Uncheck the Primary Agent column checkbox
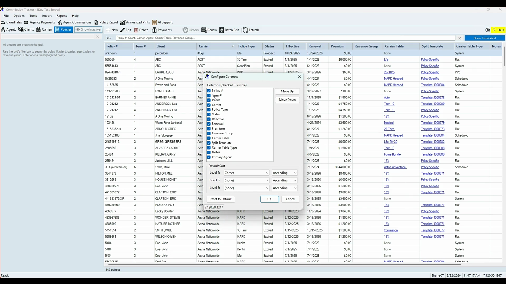The image size is (506, 284). tap(209, 157)
